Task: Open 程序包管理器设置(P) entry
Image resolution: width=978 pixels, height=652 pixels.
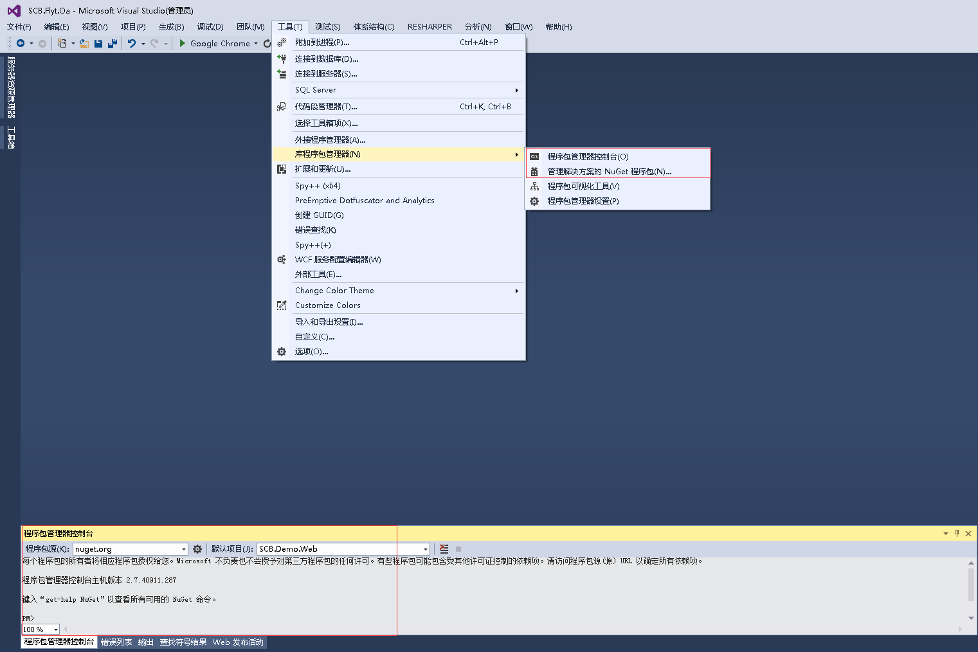Action: 618,201
